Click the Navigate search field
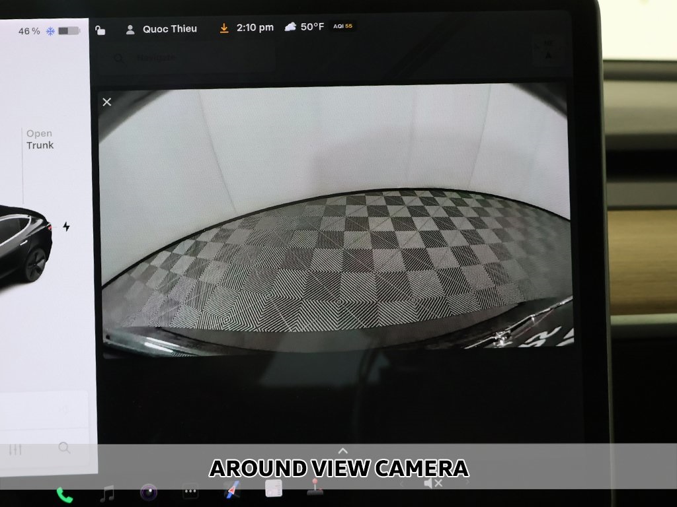 click(x=192, y=58)
